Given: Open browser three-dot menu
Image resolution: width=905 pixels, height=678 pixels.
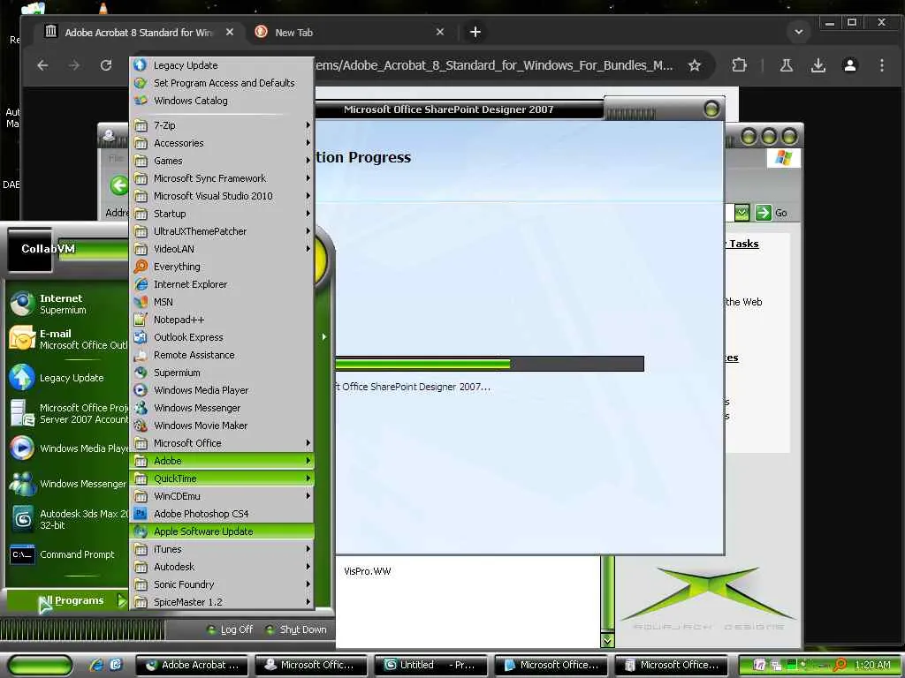Looking at the screenshot, I should point(881,65).
